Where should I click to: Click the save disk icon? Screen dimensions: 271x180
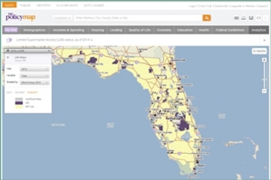tap(251, 18)
